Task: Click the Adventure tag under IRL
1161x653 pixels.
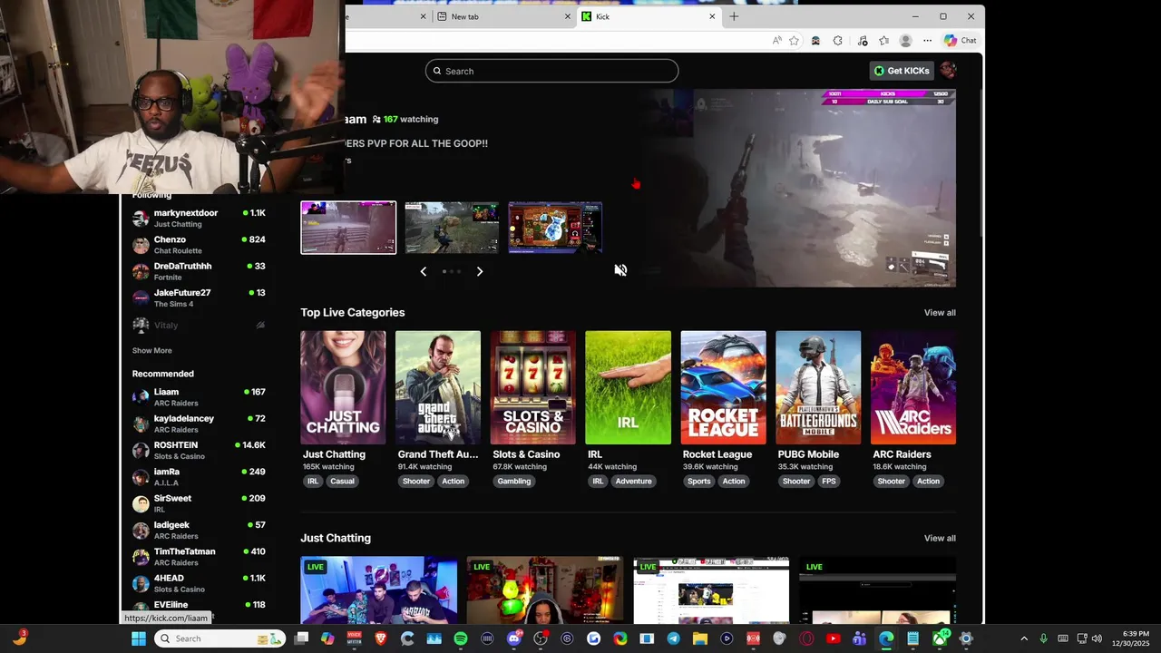Action: (634, 482)
